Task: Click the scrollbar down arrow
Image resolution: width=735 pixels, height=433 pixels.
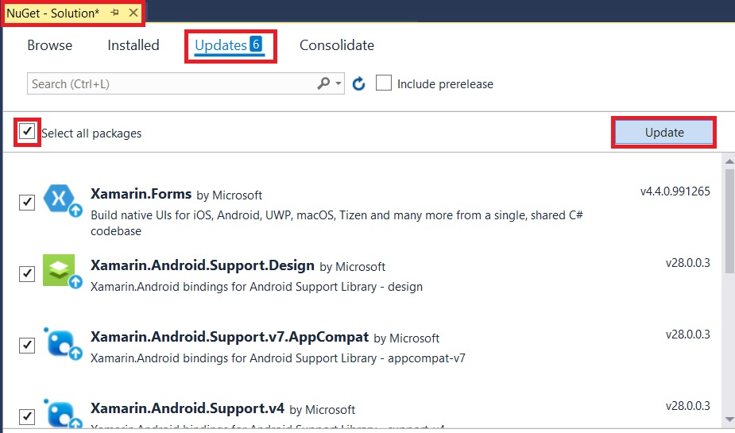Action: point(729,419)
